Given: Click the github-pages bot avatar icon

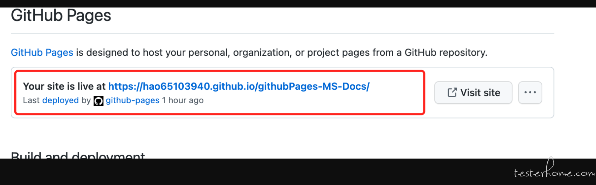Looking at the screenshot, I should (98, 101).
